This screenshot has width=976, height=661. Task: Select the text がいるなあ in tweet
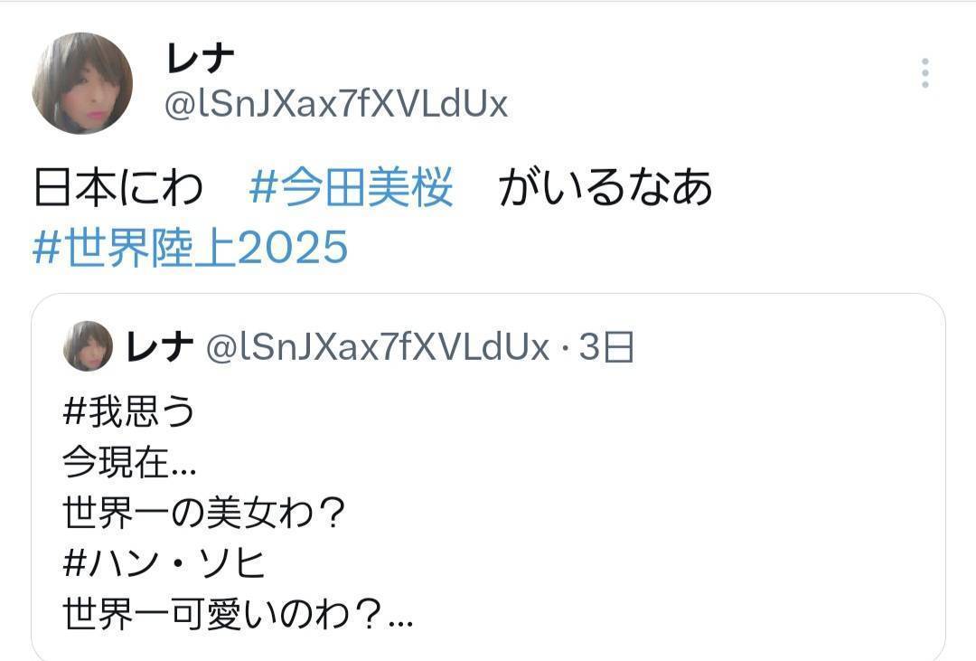(605, 187)
